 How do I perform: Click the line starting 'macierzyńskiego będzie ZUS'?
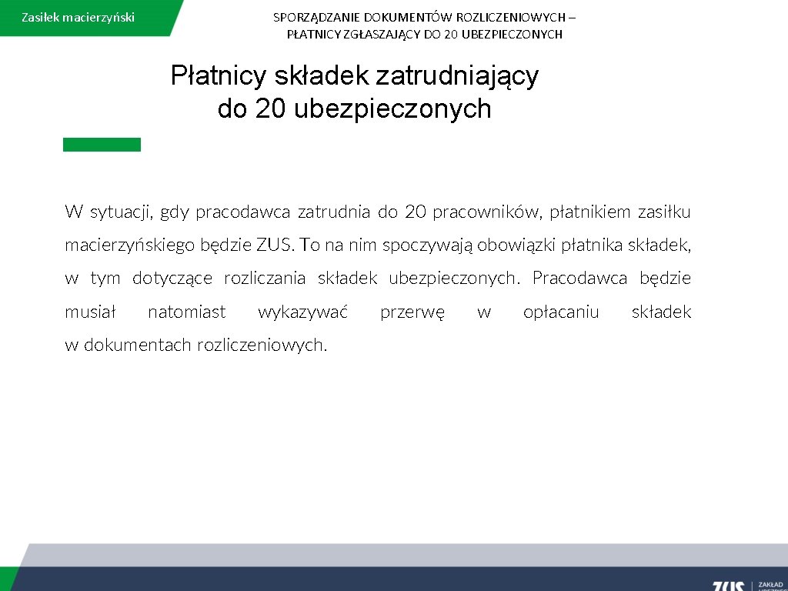[x=378, y=245]
